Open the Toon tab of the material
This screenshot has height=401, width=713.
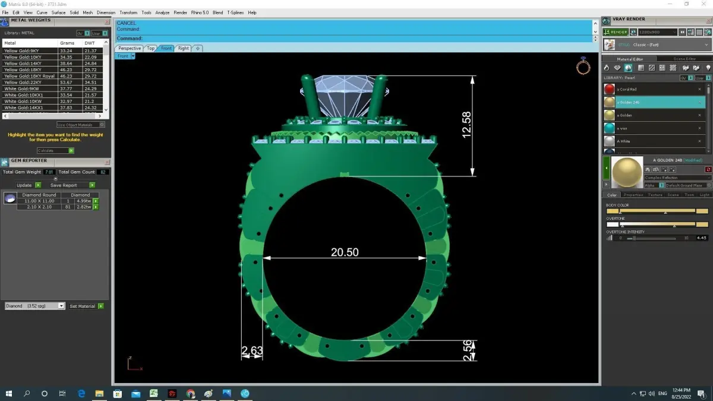tap(689, 195)
